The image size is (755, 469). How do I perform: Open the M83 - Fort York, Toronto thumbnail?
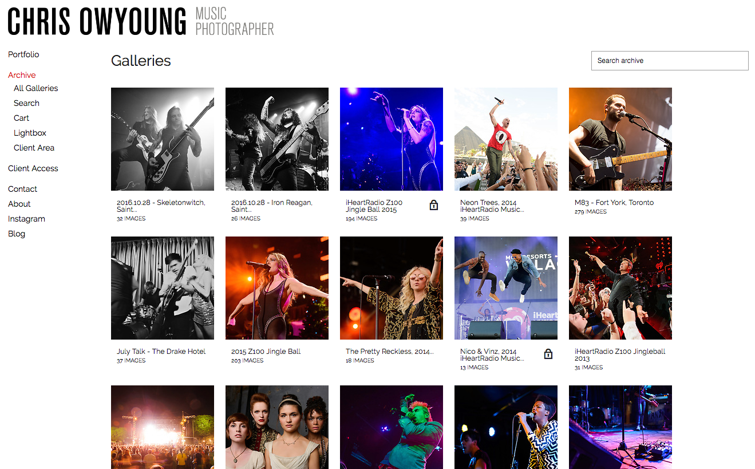[620, 139]
